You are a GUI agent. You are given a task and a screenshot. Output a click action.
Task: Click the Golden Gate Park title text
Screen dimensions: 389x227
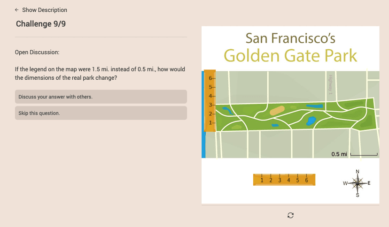[290, 55]
